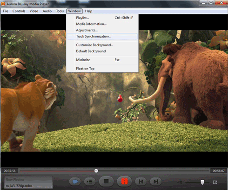
Task: Open the Controls menu
Action: (19, 11)
